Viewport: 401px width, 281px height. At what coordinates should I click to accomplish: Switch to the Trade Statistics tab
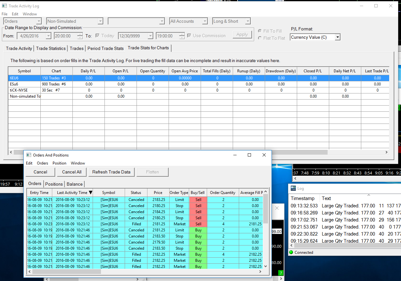pos(51,48)
